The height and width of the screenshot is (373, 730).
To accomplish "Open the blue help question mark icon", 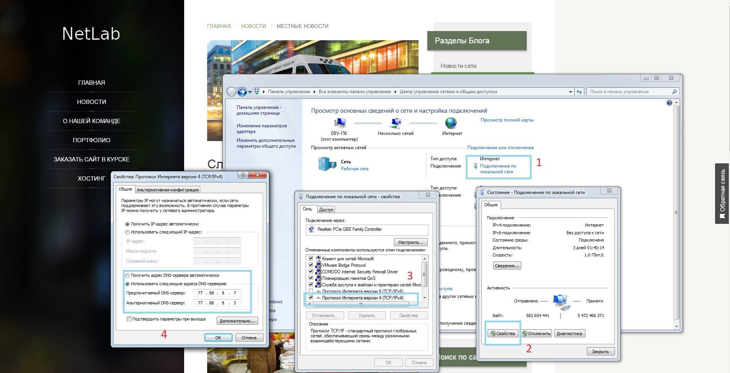I will 669,103.
